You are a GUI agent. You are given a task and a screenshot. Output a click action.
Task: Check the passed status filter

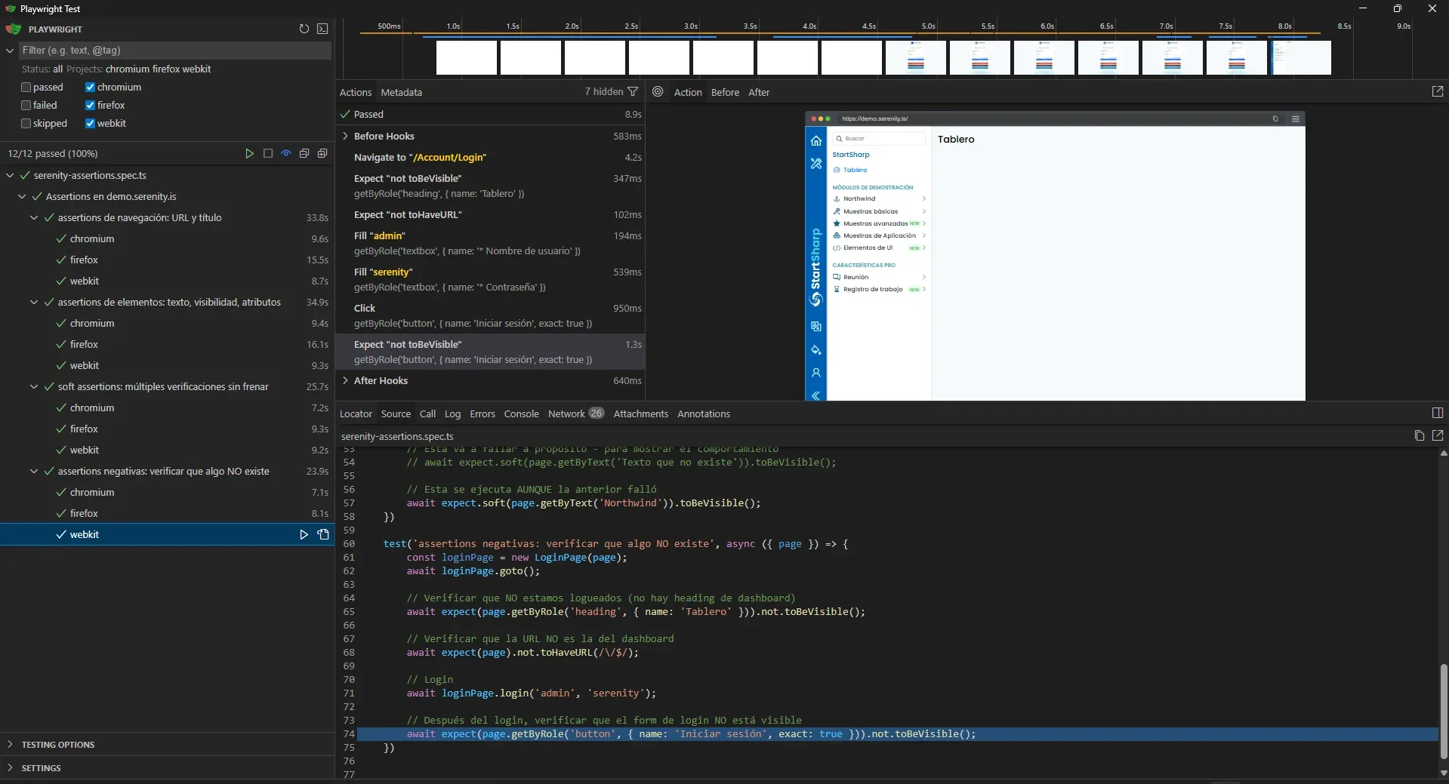25,87
